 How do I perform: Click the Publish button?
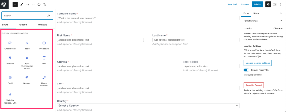pos(257,4)
